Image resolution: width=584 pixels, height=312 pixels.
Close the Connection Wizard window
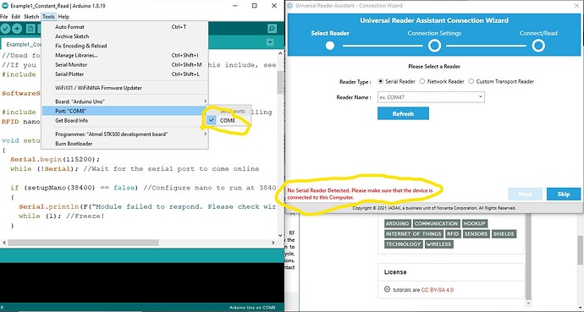(x=576, y=6)
